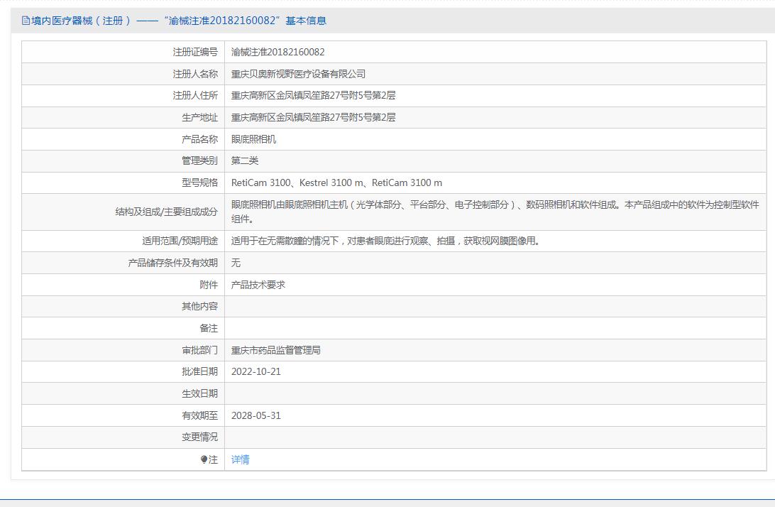Click the 产品储存条件及有效期 label
Screen dimensions: 775x507
pos(173,263)
